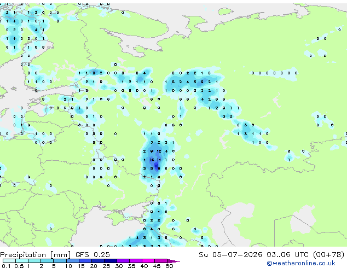Click the 20–25 mm legend swatch
The height and width of the screenshot is (268, 347).
(97, 261)
